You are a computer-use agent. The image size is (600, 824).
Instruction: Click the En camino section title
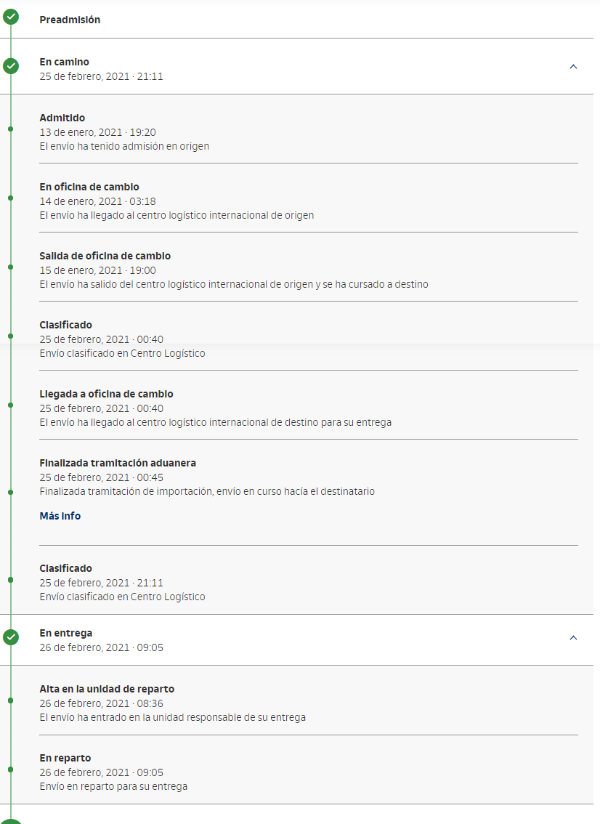pyautogui.click(x=65, y=62)
